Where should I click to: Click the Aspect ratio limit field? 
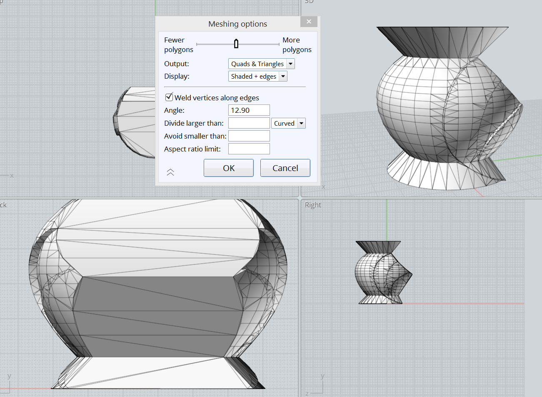[249, 149]
